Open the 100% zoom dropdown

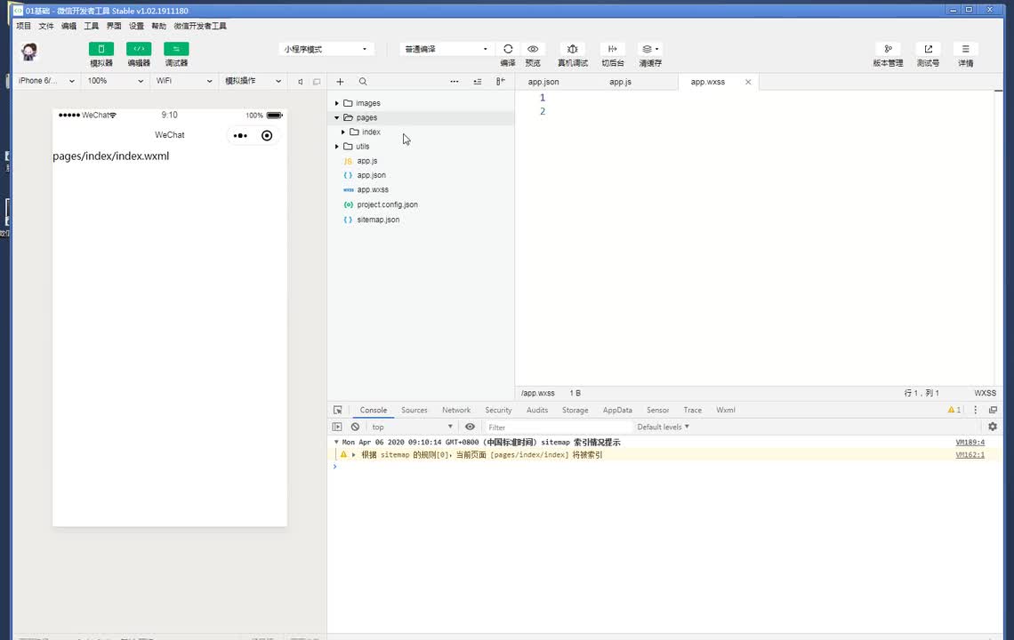(115, 81)
